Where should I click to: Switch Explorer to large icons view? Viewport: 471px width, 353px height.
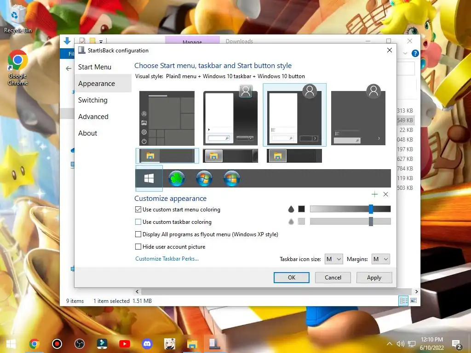point(414,301)
